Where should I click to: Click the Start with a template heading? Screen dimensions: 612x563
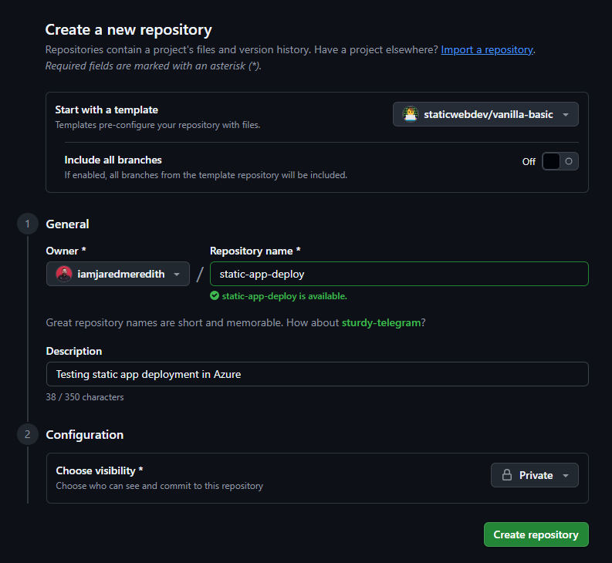(107, 110)
